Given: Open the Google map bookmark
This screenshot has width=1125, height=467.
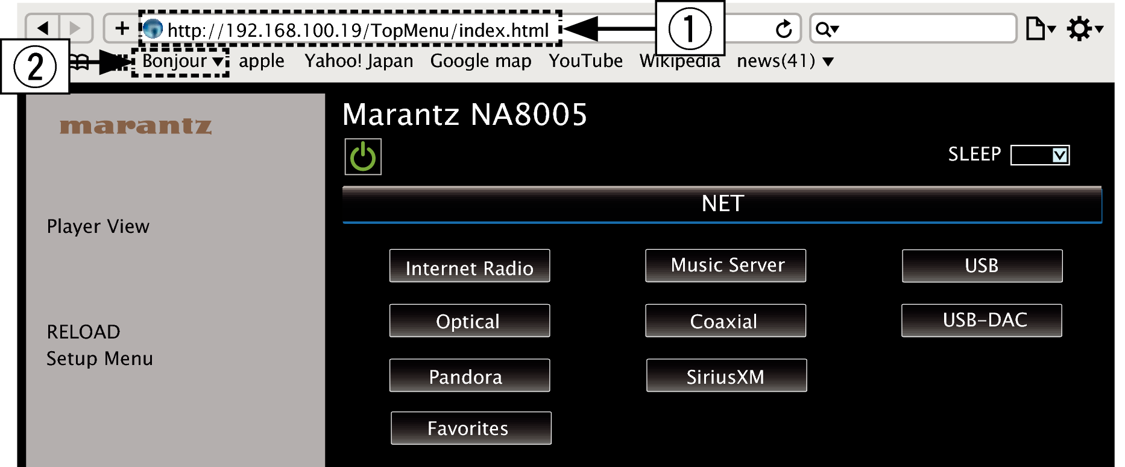Looking at the screenshot, I should point(481,61).
